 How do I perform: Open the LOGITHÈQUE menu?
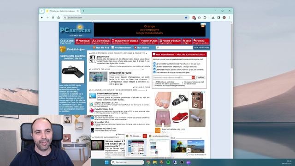pos(101,41)
